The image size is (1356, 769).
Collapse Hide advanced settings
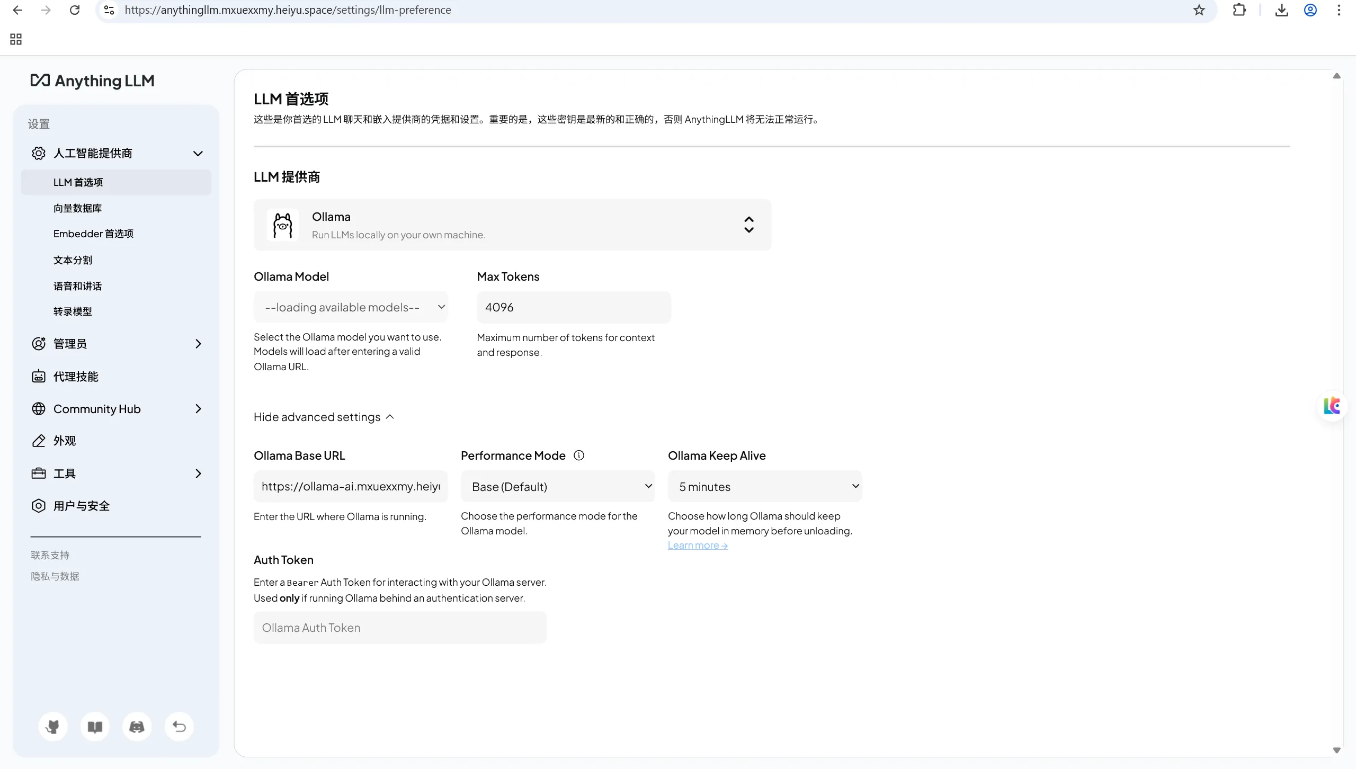(x=324, y=417)
